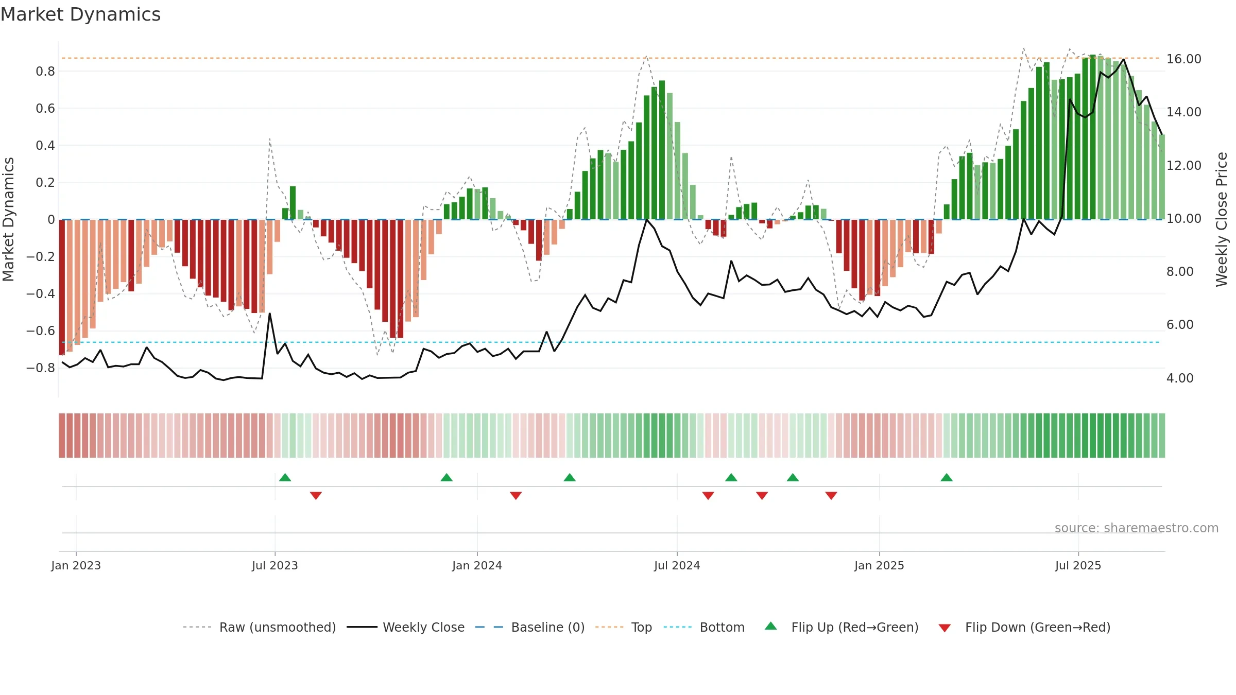This screenshot has width=1236, height=695.
Task: Click the 4.00 price axis label
Action: click(x=1180, y=378)
